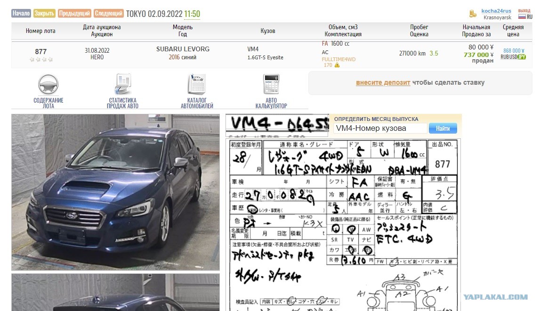Click the star rating under lot 877
The height and width of the screenshot is (311, 540).
pos(41,59)
